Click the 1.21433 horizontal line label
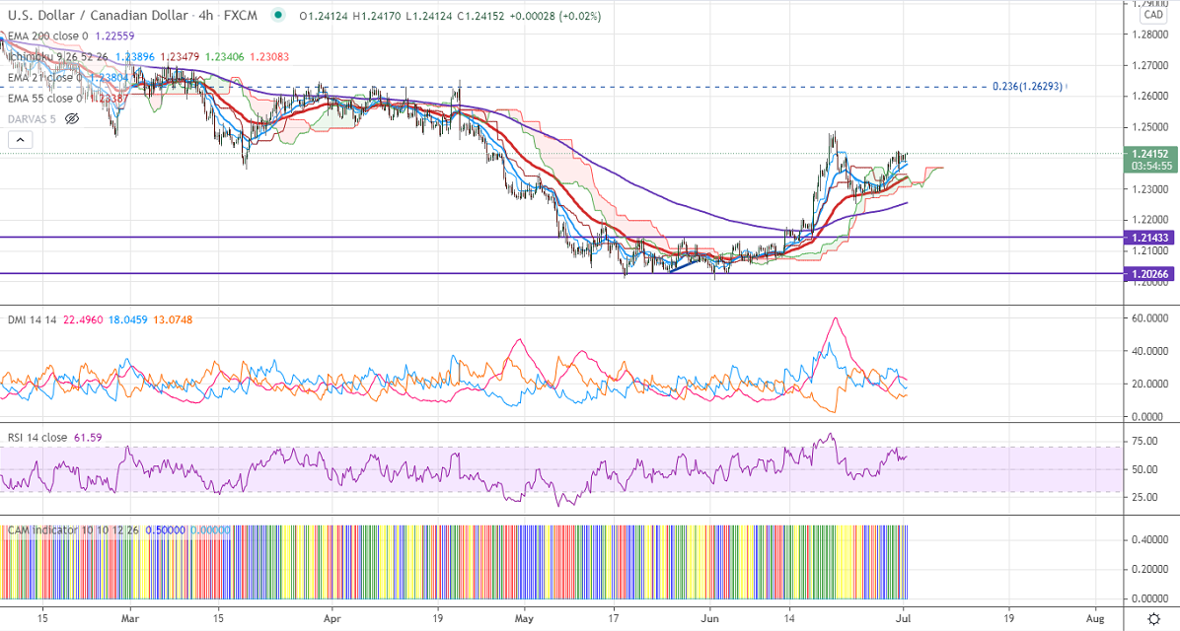This screenshot has width=1180, height=631. 1148,238
